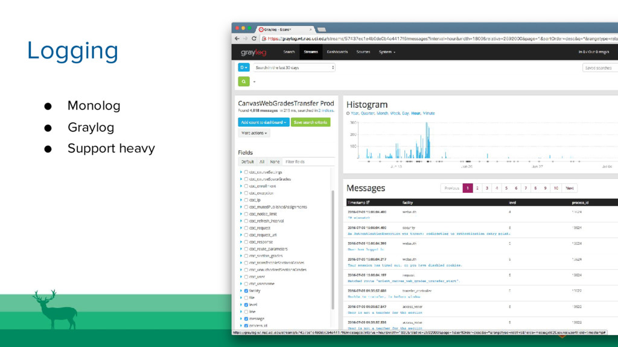Click the 'User has logged in' message
This screenshot has width=618, height=347.
coord(366,249)
